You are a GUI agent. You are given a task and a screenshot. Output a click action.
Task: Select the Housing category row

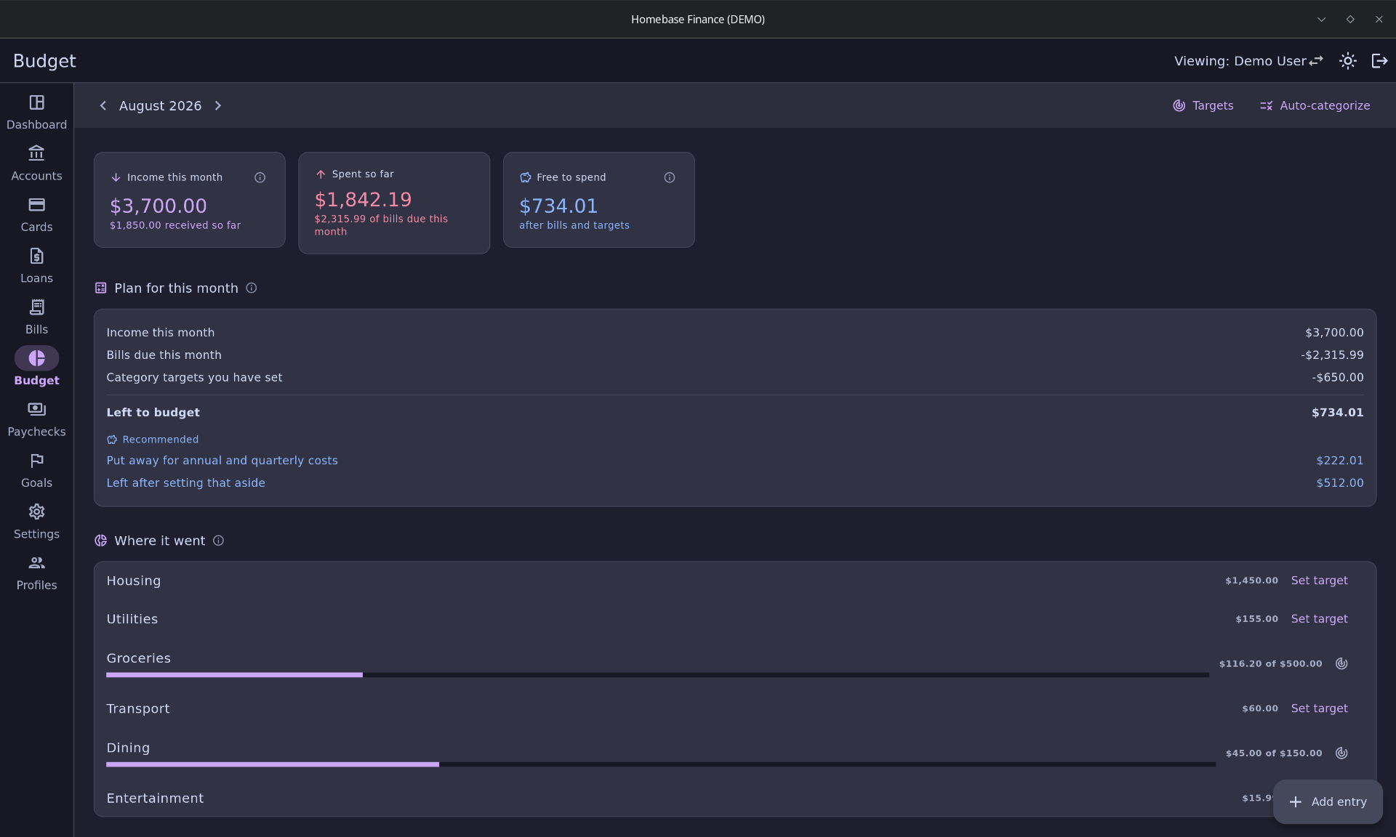click(734, 581)
